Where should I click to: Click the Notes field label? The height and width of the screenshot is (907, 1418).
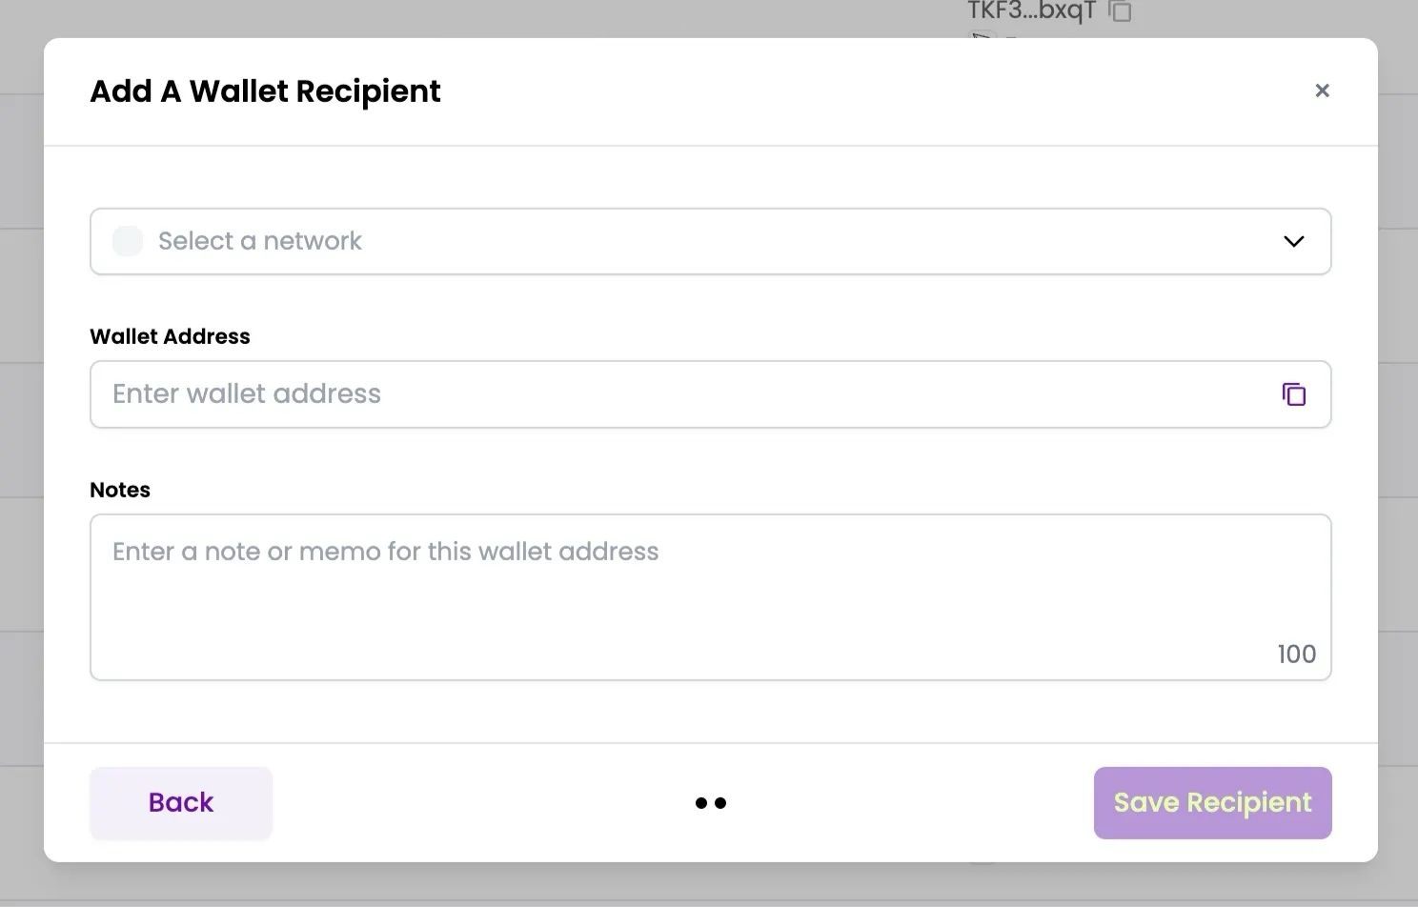tap(120, 490)
